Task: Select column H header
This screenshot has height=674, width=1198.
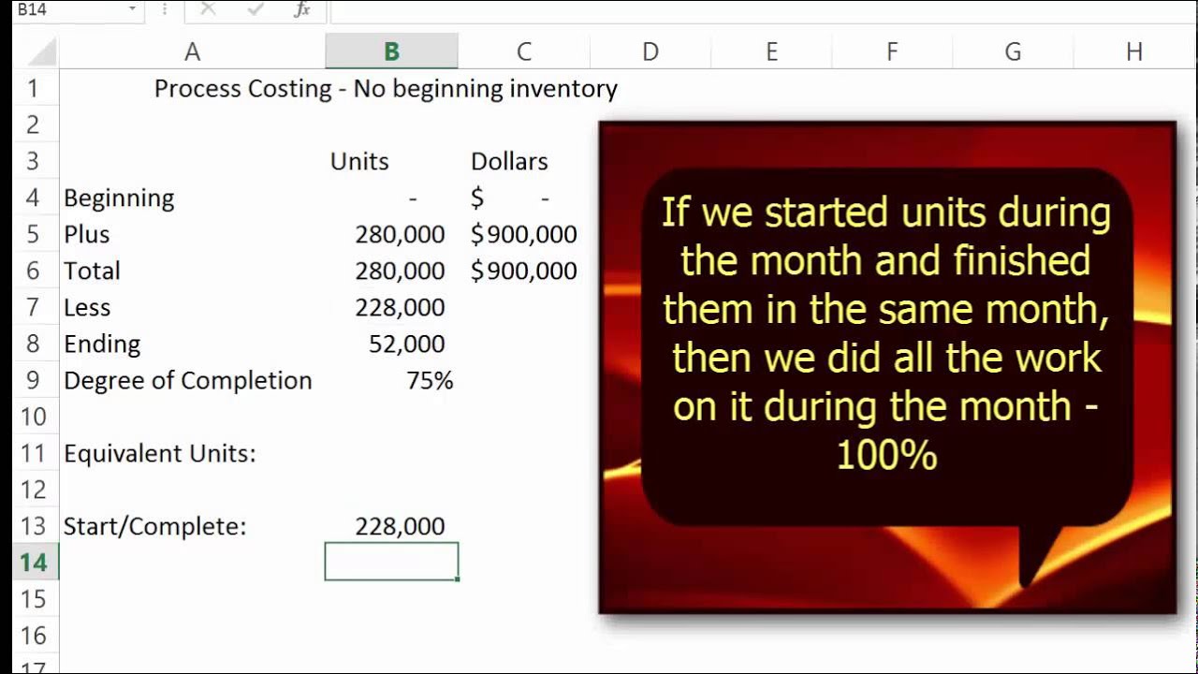Action: pos(1134,52)
